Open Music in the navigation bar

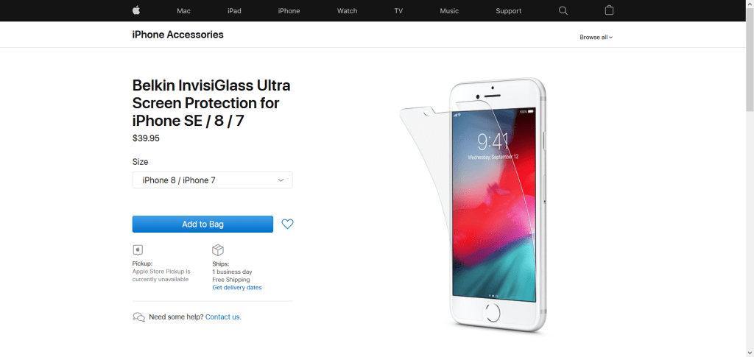coord(449,10)
